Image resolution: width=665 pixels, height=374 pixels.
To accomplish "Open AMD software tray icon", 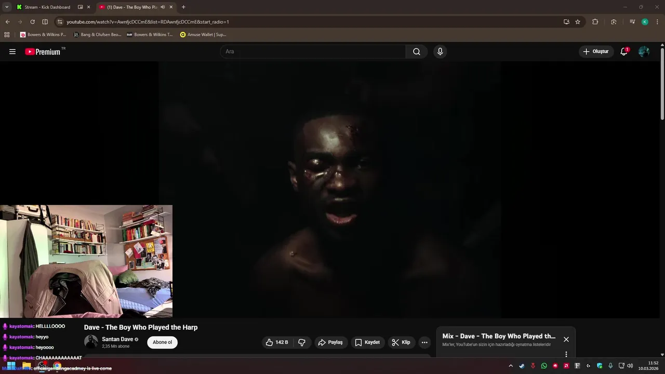I will pyautogui.click(x=566, y=366).
